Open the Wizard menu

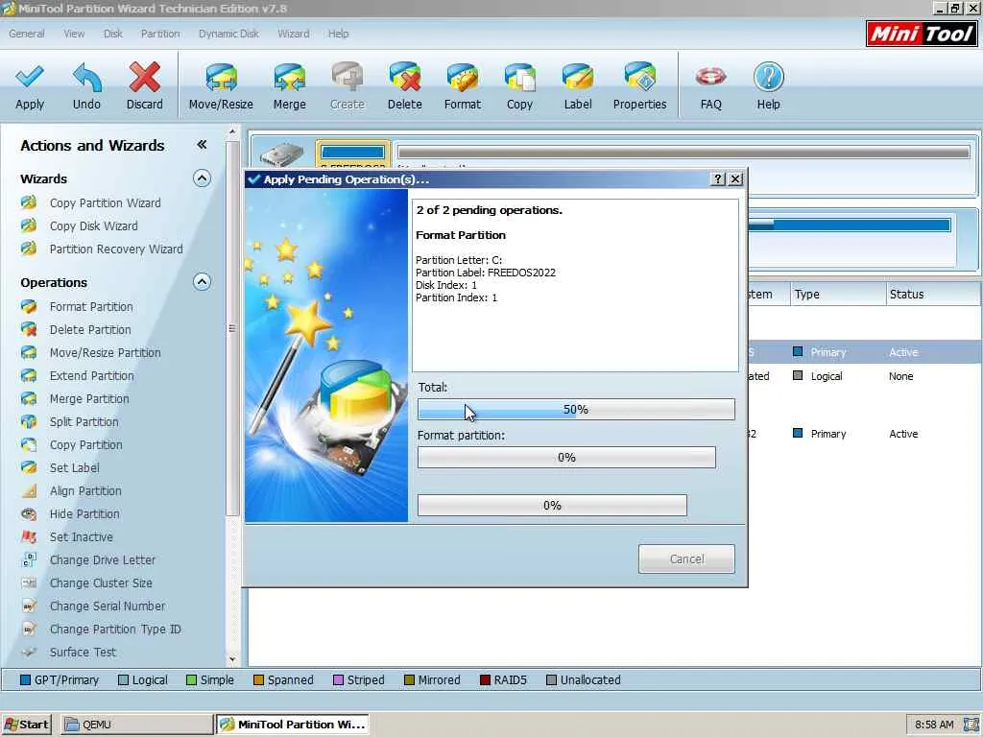click(294, 34)
